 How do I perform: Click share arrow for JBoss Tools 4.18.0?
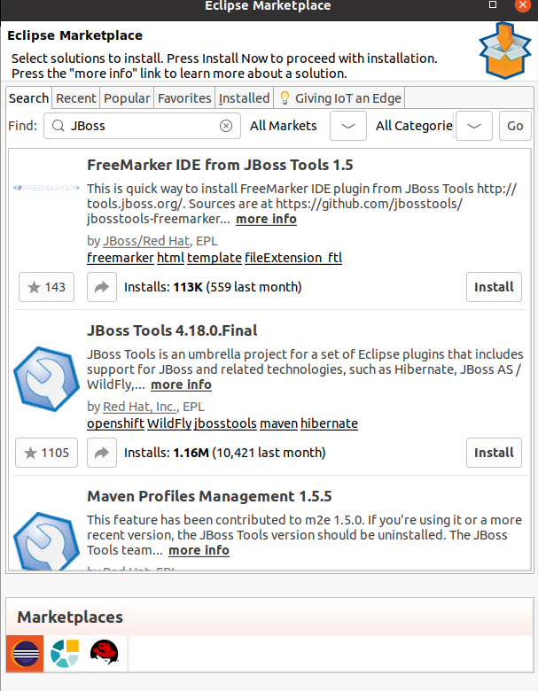coord(102,453)
